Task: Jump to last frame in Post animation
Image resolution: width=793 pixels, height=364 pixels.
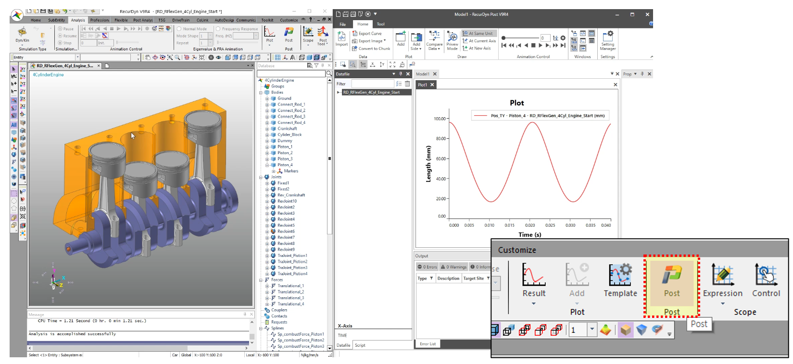Action: [563, 46]
